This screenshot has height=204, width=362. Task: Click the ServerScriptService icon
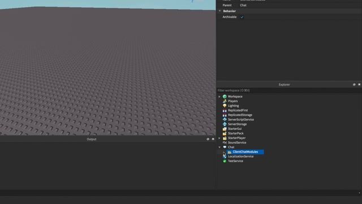[225, 120]
